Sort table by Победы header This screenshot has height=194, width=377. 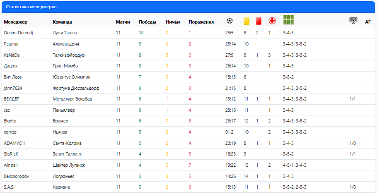147,22
